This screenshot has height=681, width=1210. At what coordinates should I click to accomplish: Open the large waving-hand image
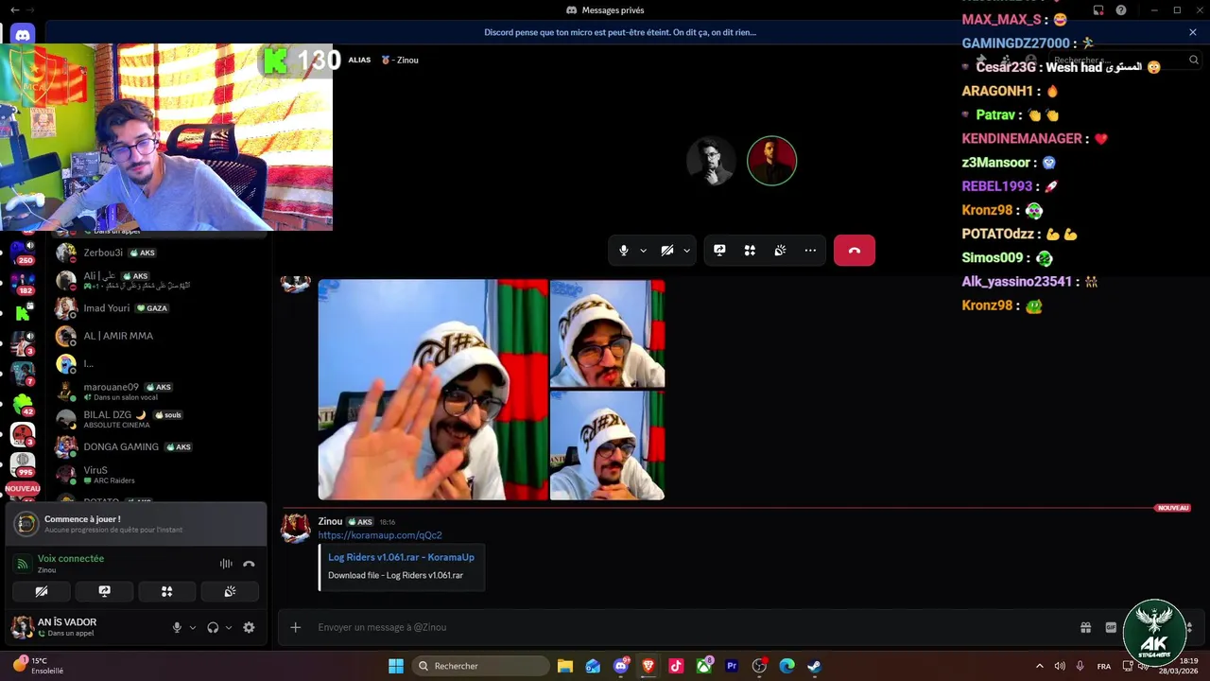click(x=433, y=390)
